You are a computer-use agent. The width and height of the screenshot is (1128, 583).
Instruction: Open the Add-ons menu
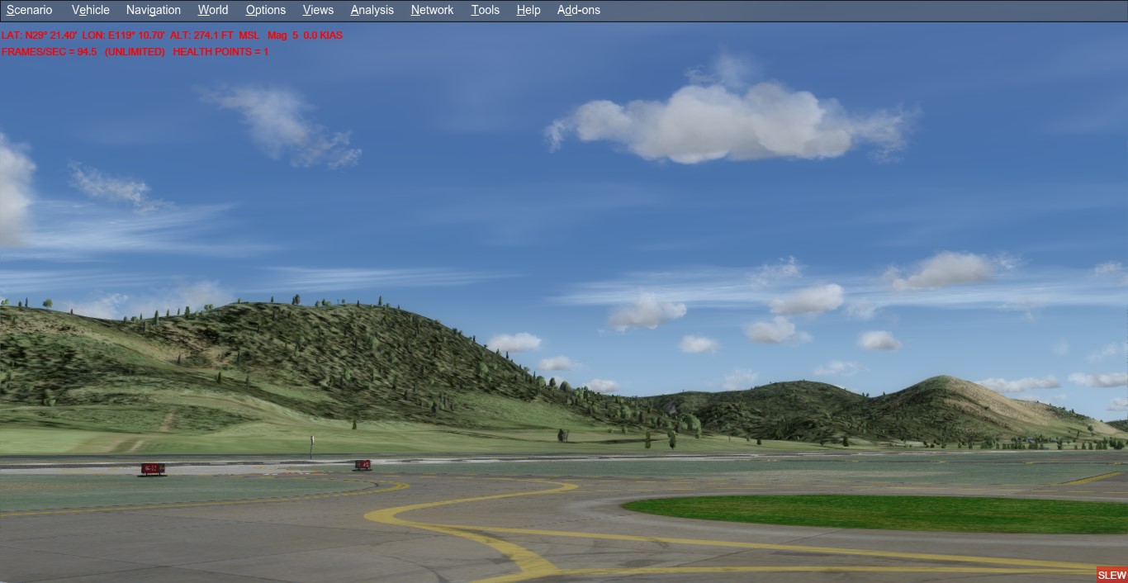pos(578,10)
